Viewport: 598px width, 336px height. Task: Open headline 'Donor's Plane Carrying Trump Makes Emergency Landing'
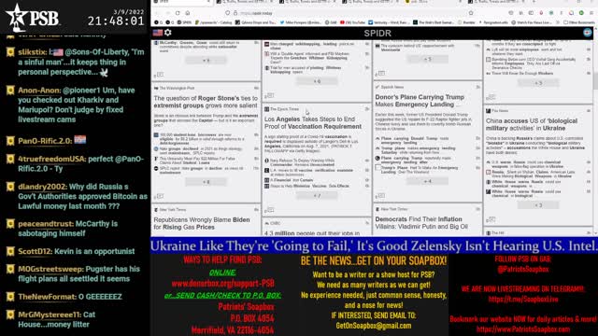point(420,101)
